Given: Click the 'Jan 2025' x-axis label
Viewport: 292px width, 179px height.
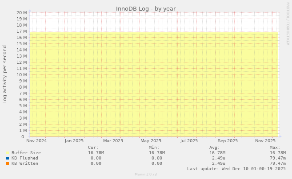Looking at the screenshot, I should pyautogui.click(x=74, y=141).
